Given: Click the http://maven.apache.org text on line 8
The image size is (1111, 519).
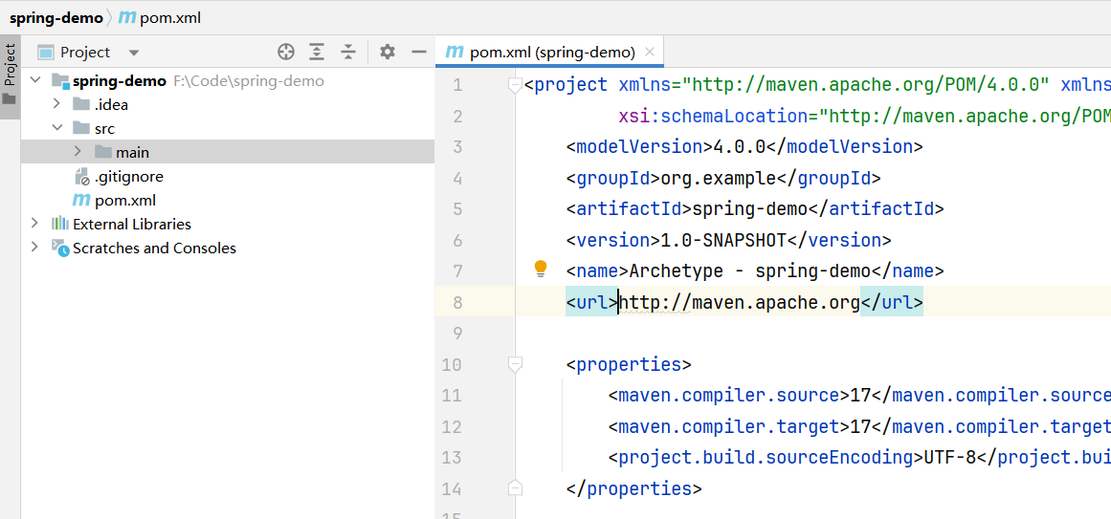Looking at the screenshot, I should 739,303.
